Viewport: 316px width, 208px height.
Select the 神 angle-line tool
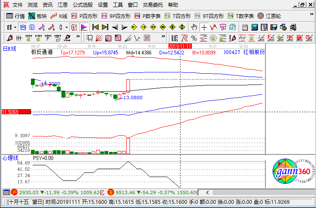tap(290, 38)
